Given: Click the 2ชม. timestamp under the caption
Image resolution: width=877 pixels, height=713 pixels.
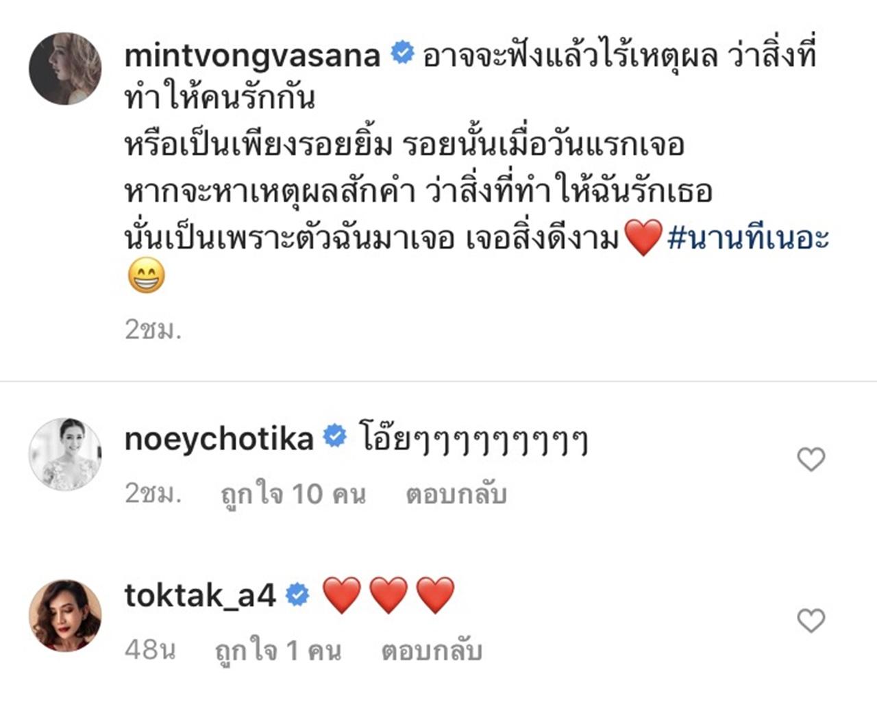Looking at the screenshot, I should tap(153, 330).
